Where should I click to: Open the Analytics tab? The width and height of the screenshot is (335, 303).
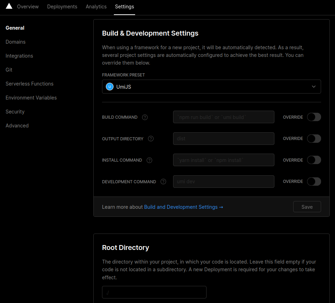click(x=96, y=7)
